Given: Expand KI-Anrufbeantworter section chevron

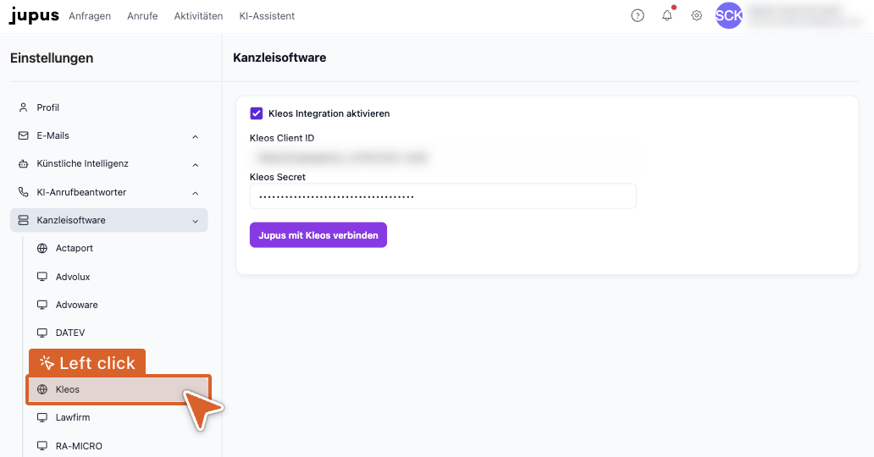Looking at the screenshot, I should click(195, 193).
